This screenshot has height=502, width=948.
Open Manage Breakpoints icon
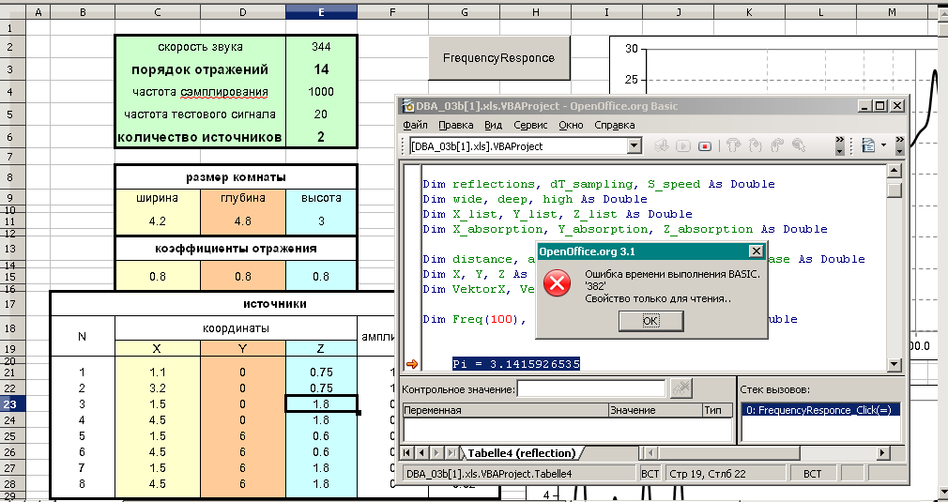pos(799,145)
